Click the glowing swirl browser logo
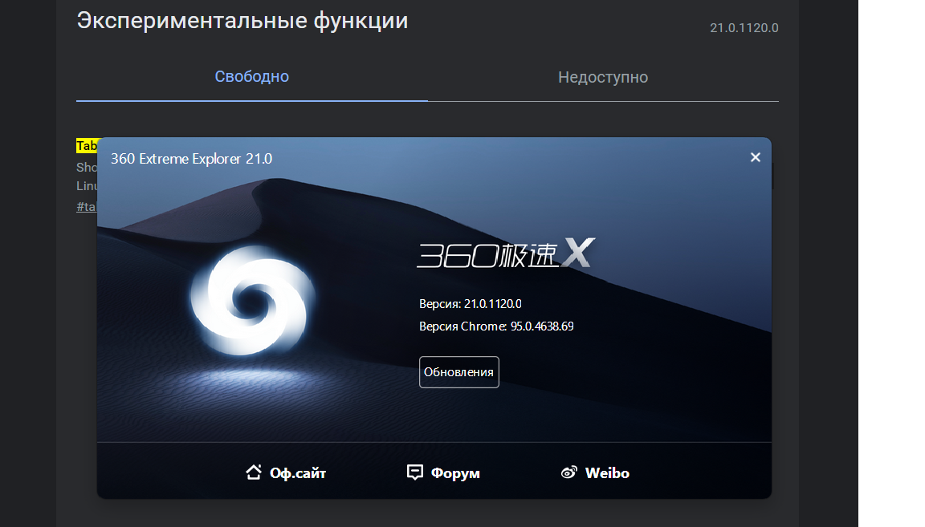925x527 pixels. [x=252, y=301]
